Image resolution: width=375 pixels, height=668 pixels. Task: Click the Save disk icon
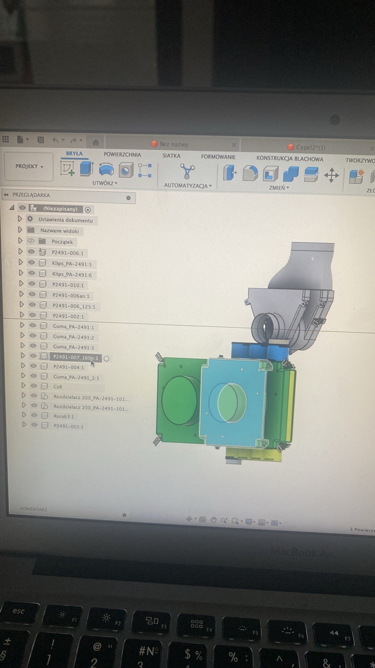[x=40, y=140]
